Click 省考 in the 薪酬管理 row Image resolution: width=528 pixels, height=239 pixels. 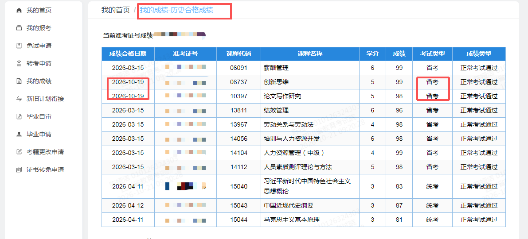[432, 68]
